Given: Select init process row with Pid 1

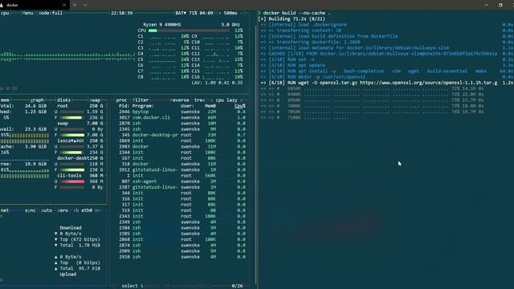Looking at the screenshot, I should pyautogui.click(x=182, y=176).
